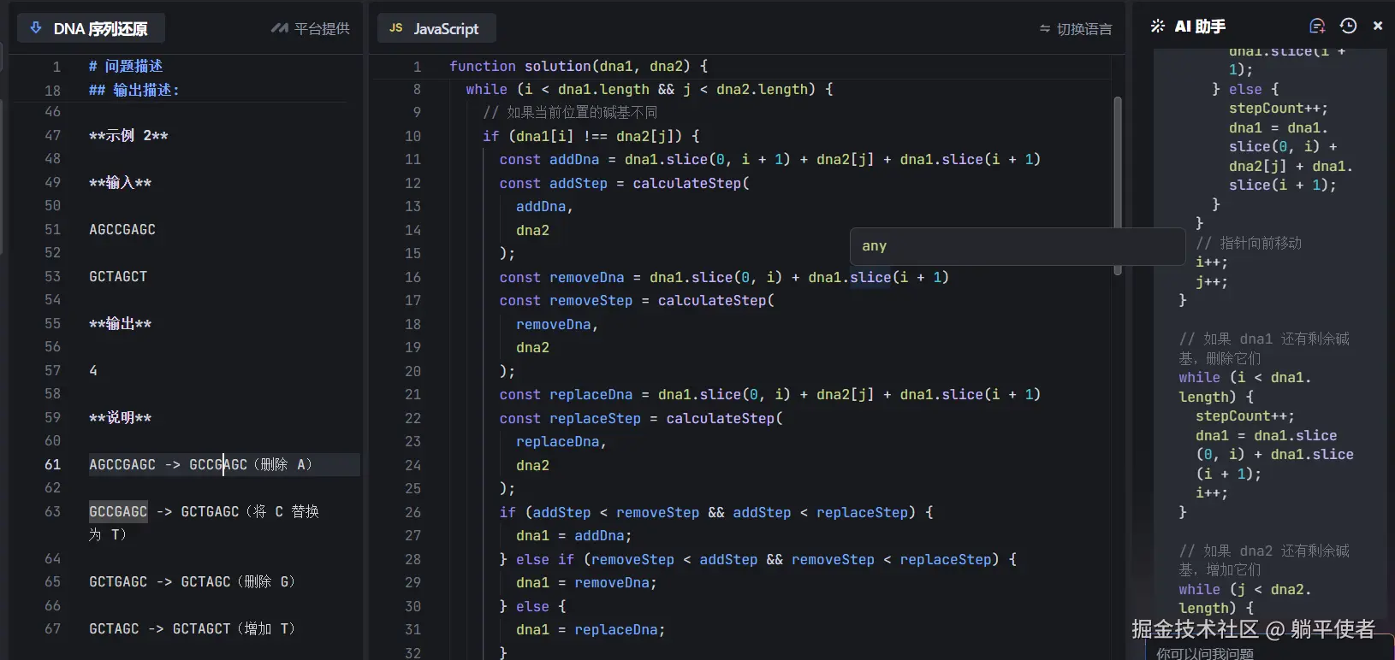1395x660 pixels.
Task: Click the 平台提供 platform logo icon
Action: pyautogui.click(x=279, y=28)
